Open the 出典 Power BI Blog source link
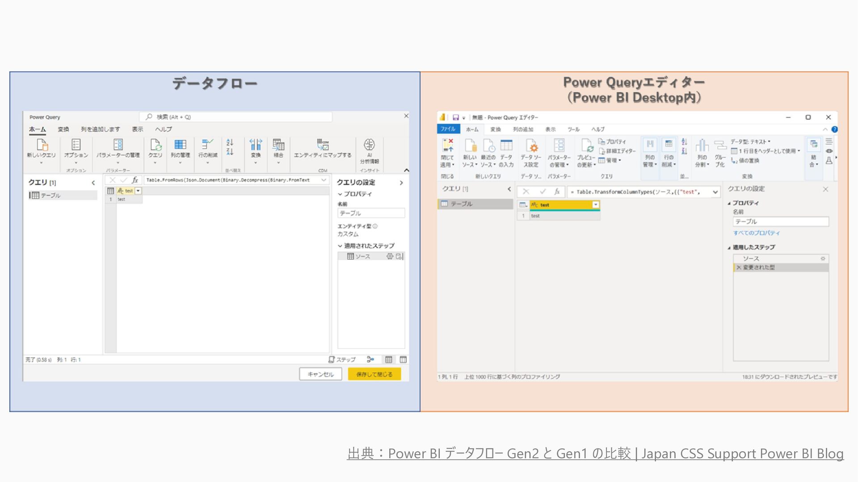858x482 pixels. 595,453
